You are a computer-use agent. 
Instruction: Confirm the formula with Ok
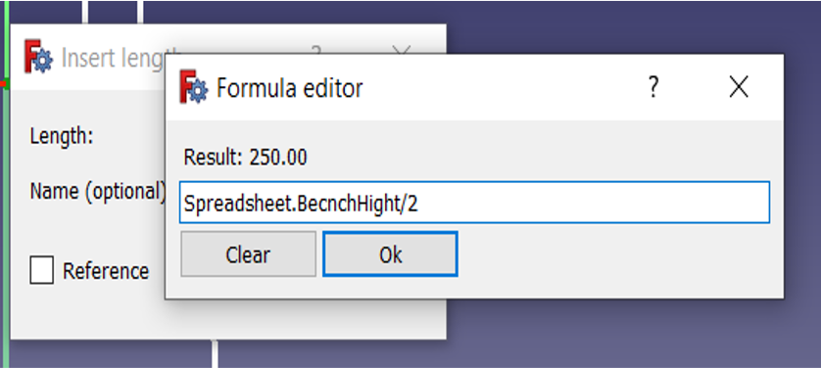[x=390, y=254]
